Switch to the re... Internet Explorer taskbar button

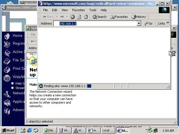tap(94, 130)
